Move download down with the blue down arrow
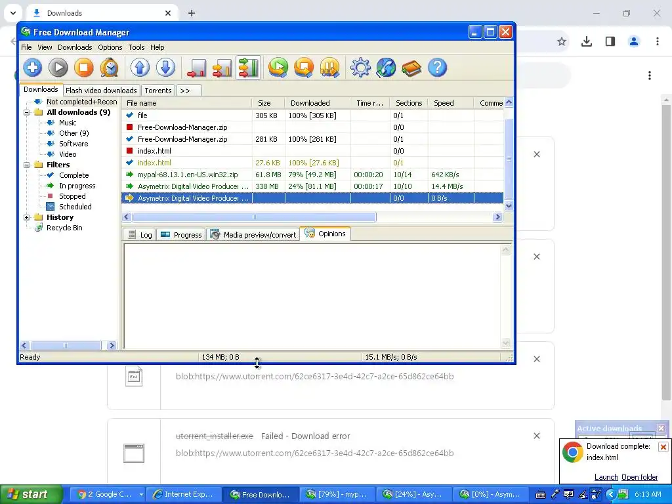Screen dimensions: 672x504 pos(165,68)
